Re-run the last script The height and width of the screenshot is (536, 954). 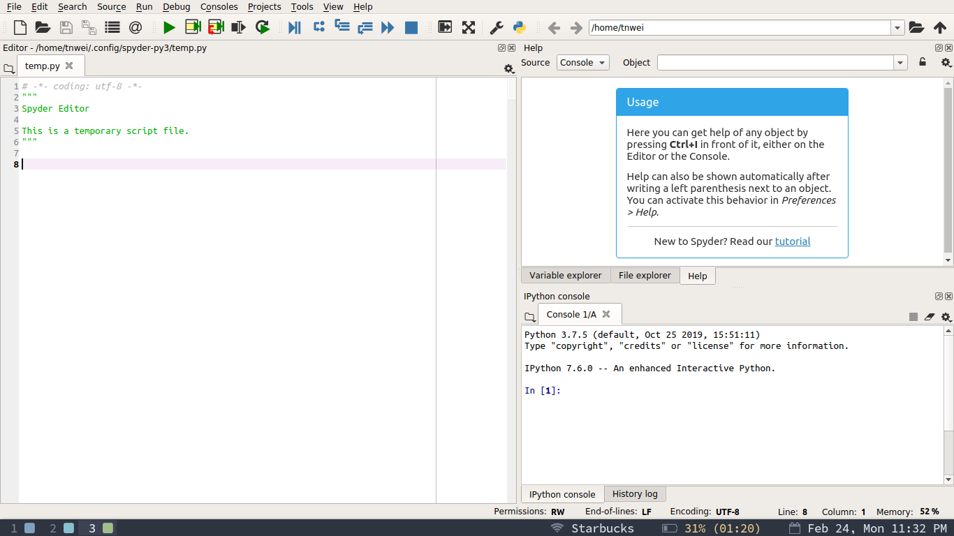tap(262, 28)
